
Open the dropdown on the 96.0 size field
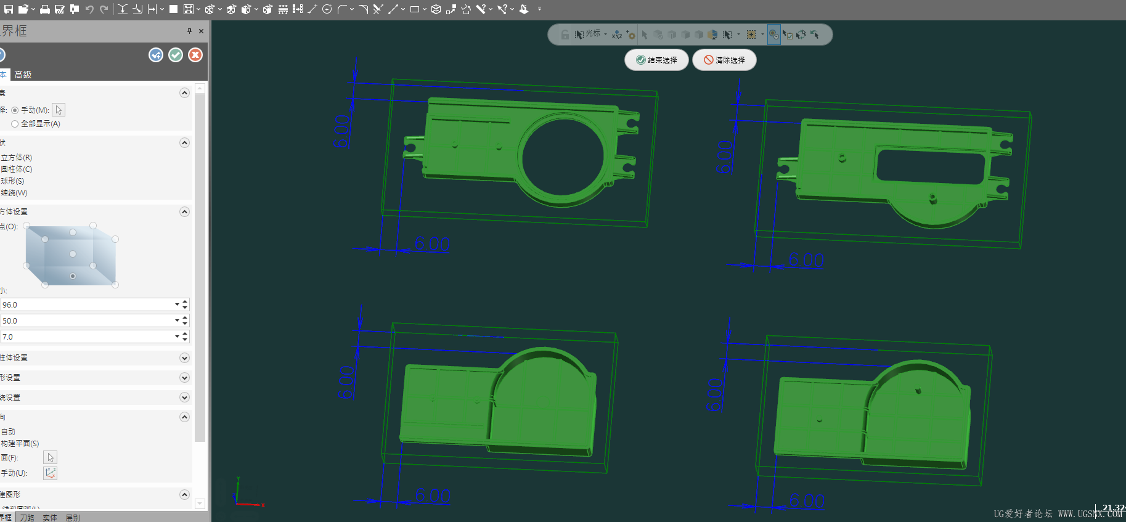(x=177, y=304)
